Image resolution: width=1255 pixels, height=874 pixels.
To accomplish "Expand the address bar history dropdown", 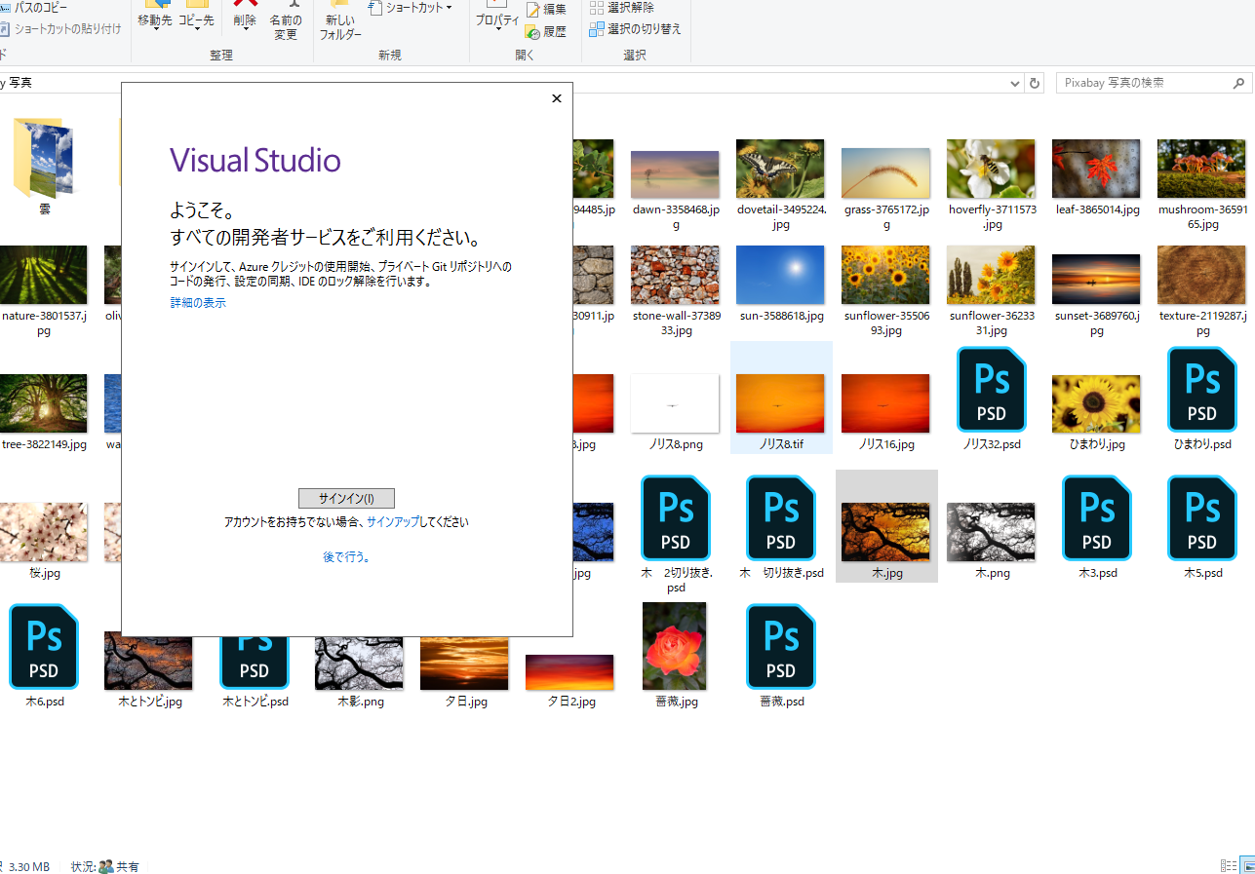I will [1017, 83].
